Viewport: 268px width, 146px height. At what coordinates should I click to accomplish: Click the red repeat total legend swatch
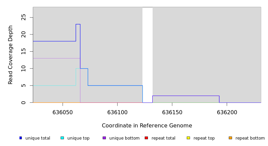pyautogui.click(x=146, y=138)
